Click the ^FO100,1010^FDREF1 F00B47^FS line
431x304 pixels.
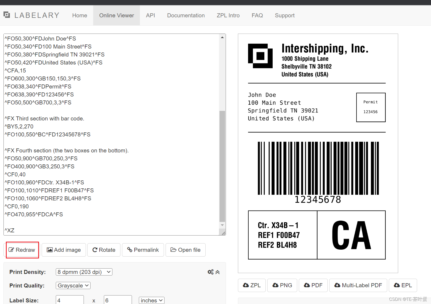pyautogui.click(x=49, y=190)
